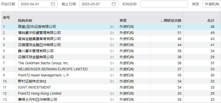Select institution 博裕資本投資管理有限公司

click(39, 33)
